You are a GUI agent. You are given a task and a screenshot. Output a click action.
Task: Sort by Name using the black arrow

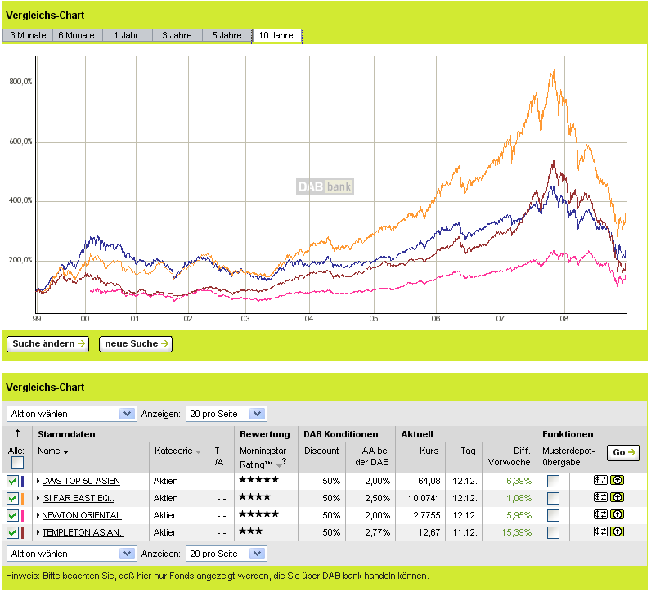66,453
